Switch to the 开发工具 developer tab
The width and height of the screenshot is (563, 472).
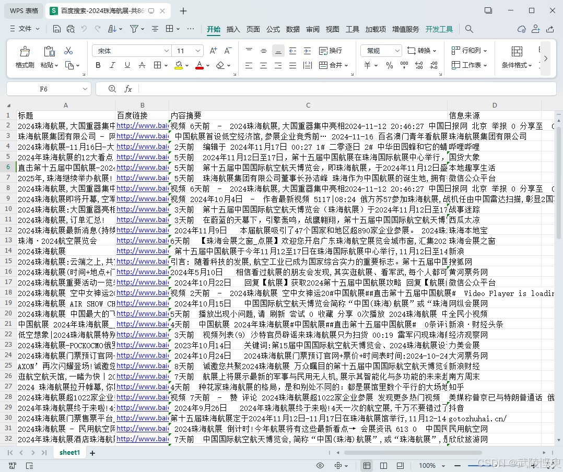click(x=439, y=29)
